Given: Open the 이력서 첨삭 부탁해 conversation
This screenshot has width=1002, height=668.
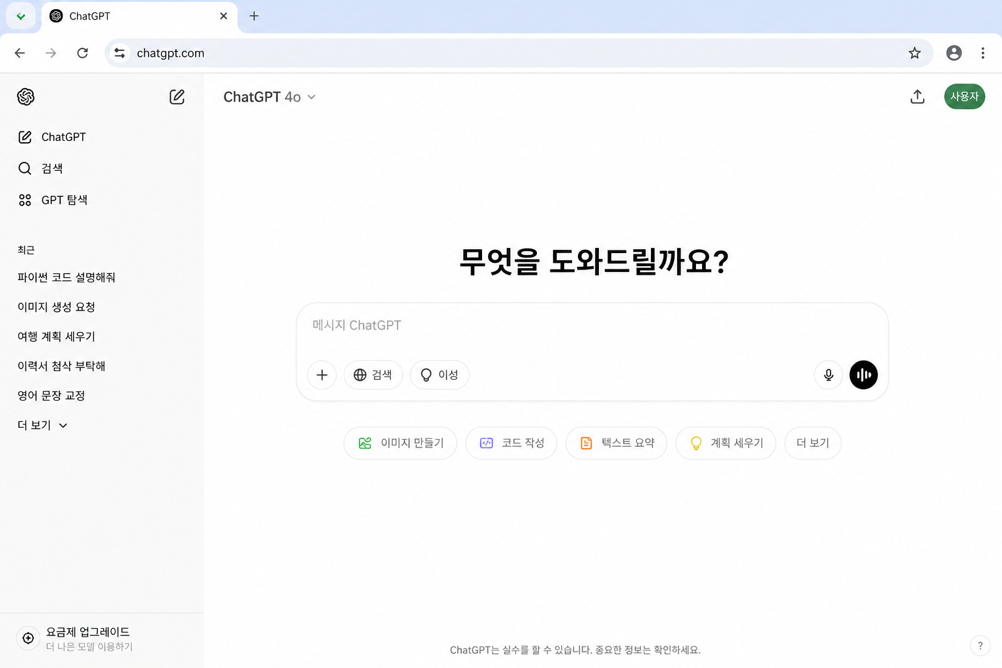Looking at the screenshot, I should (x=61, y=366).
